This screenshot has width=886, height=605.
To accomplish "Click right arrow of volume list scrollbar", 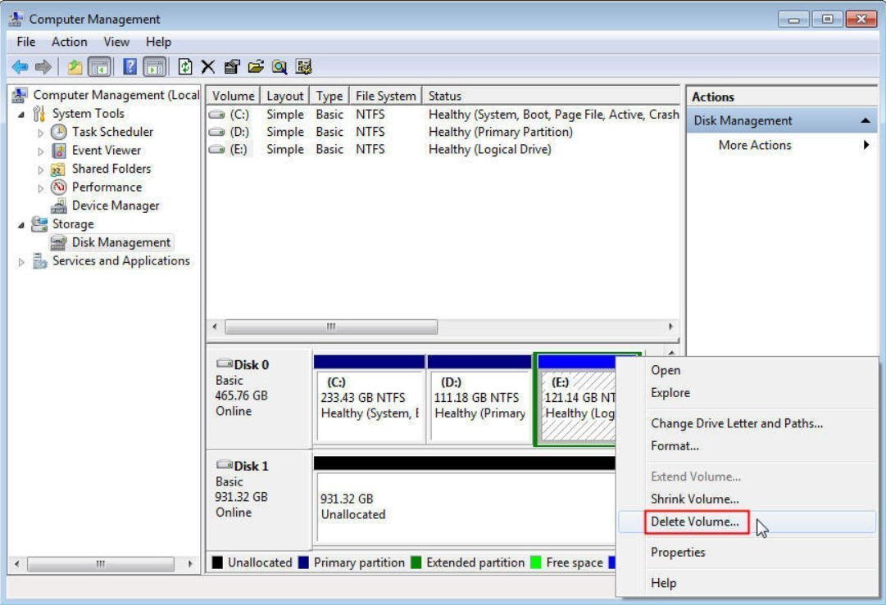I will [x=670, y=327].
